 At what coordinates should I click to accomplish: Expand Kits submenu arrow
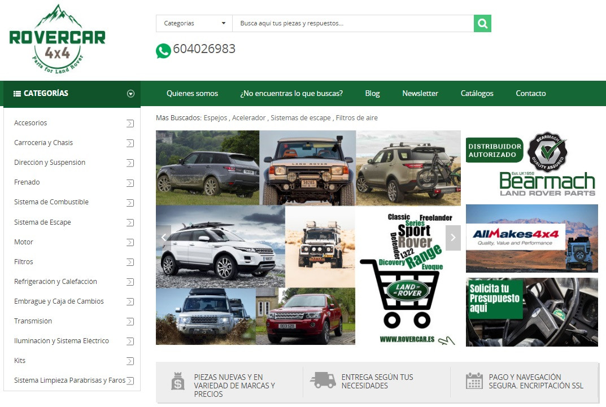click(130, 361)
